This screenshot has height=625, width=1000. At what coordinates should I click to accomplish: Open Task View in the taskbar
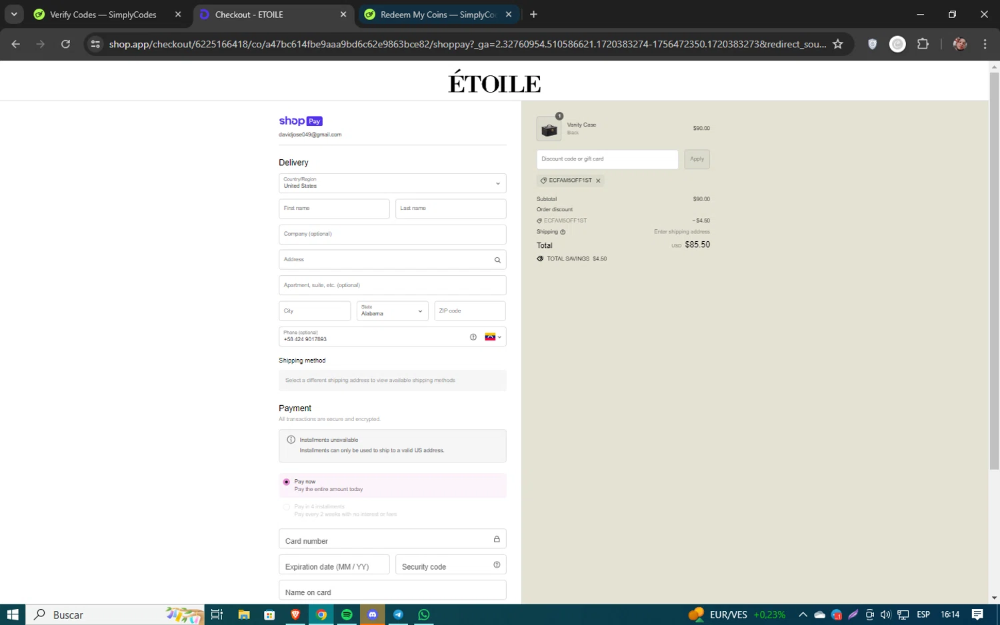217,614
